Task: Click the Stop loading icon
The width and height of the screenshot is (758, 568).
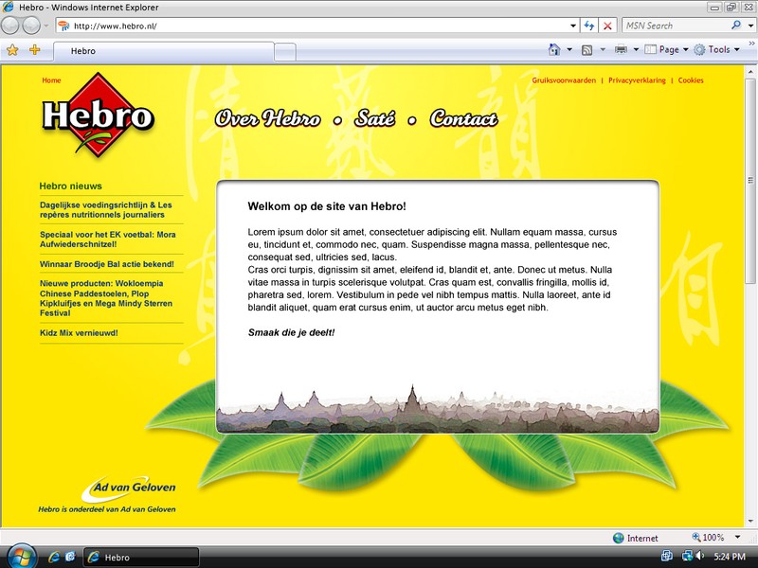Action: [607, 26]
